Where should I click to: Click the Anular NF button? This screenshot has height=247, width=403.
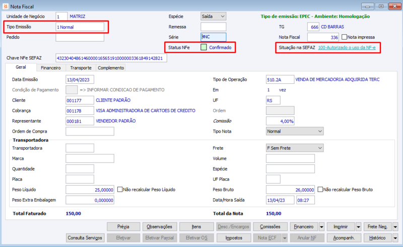pyautogui.click(x=307, y=238)
